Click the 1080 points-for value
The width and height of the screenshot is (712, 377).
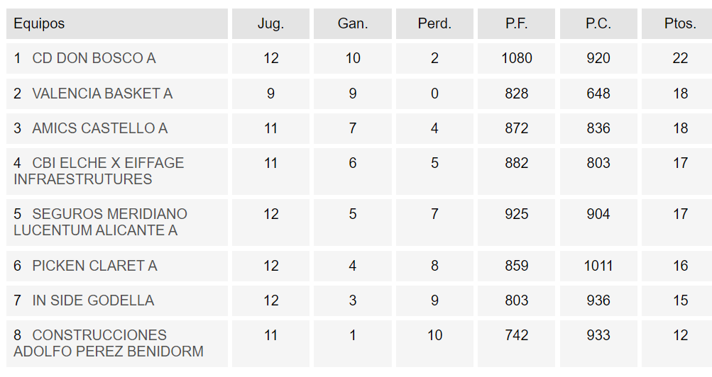pyautogui.click(x=516, y=58)
